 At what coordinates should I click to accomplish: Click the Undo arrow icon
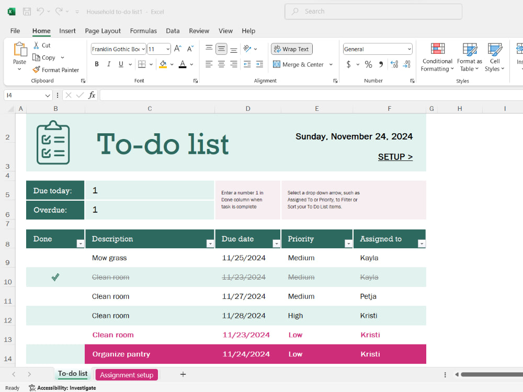(40, 11)
